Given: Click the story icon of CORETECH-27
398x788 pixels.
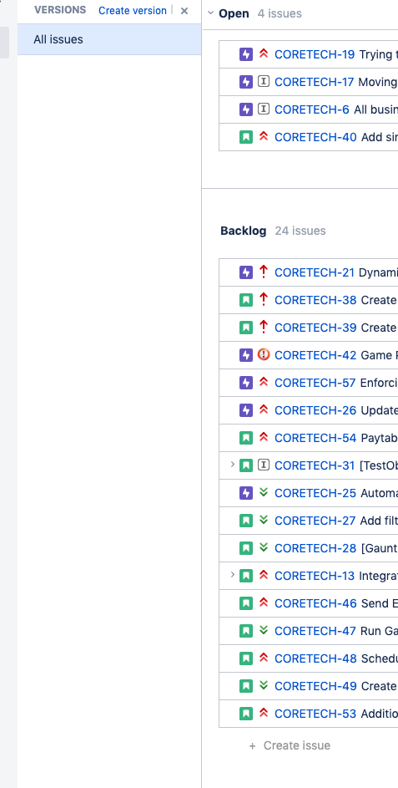Looking at the screenshot, I should point(246,521).
